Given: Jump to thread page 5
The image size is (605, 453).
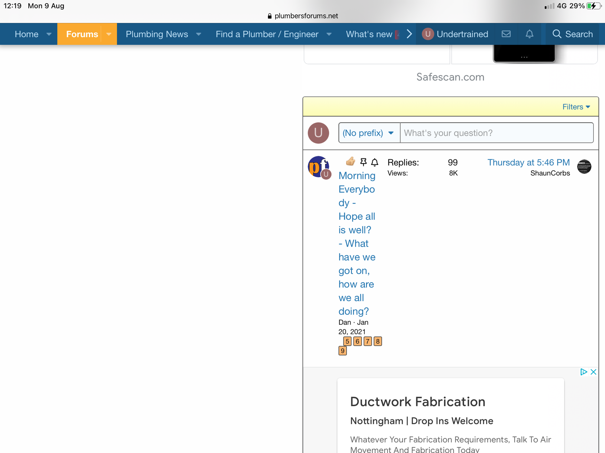Looking at the screenshot, I should pyautogui.click(x=347, y=341).
